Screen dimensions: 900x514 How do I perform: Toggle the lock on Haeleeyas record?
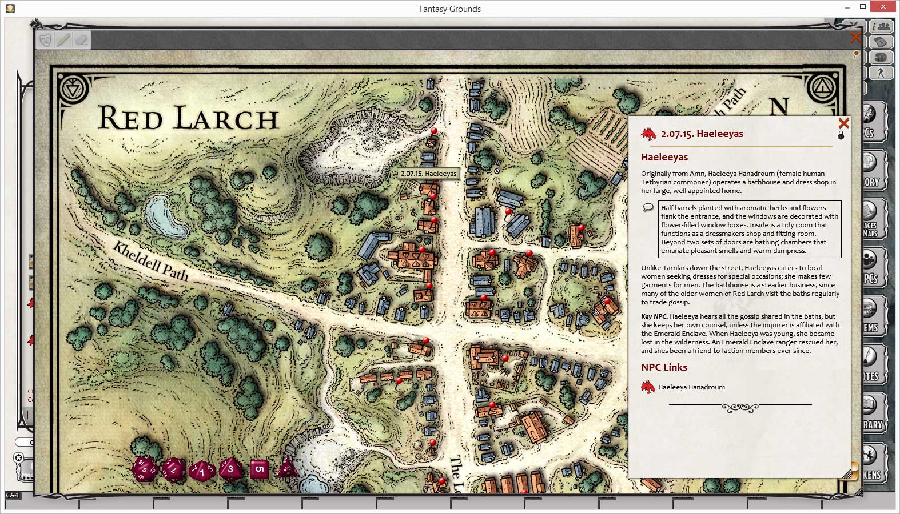tap(841, 135)
